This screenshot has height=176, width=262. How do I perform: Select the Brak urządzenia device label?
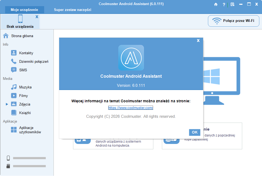click(20, 26)
